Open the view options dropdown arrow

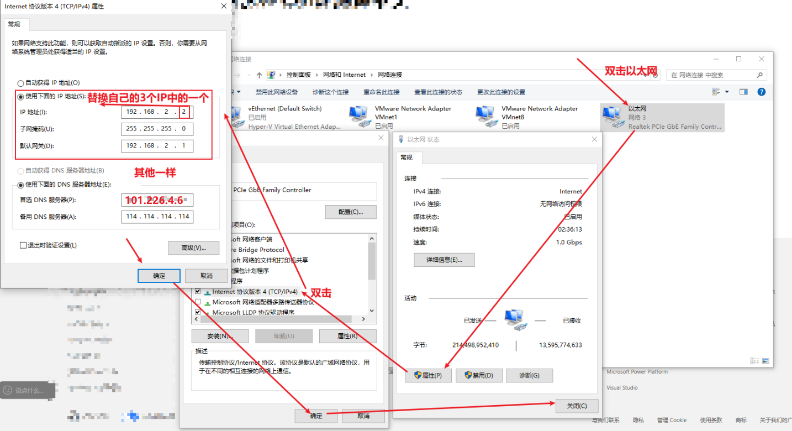click(x=727, y=92)
